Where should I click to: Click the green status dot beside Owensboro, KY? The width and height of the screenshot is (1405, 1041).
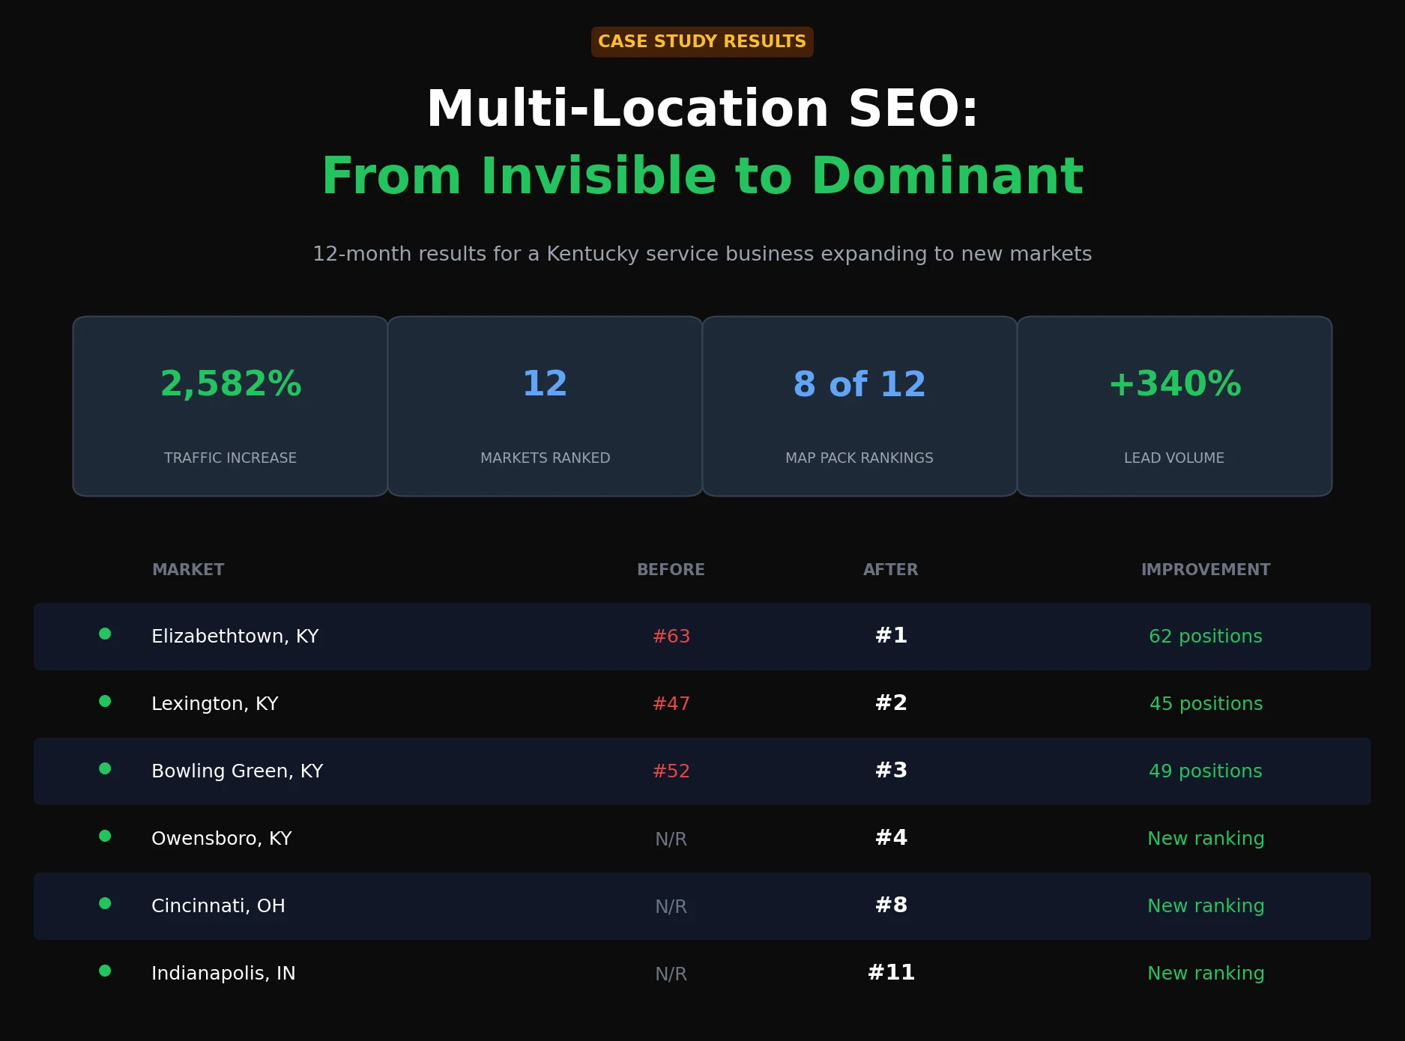point(105,836)
